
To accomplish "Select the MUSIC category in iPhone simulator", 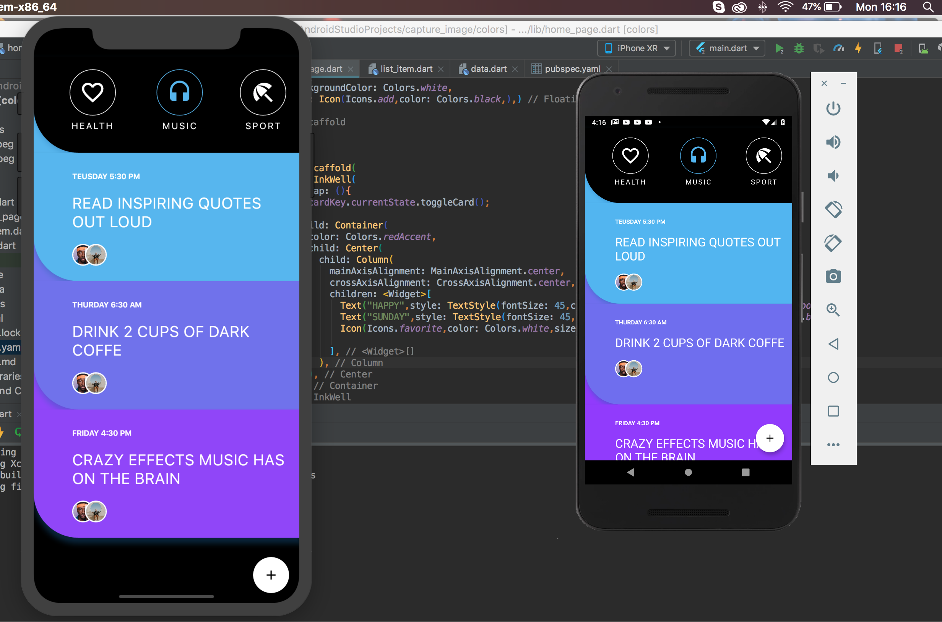I will [x=179, y=92].
